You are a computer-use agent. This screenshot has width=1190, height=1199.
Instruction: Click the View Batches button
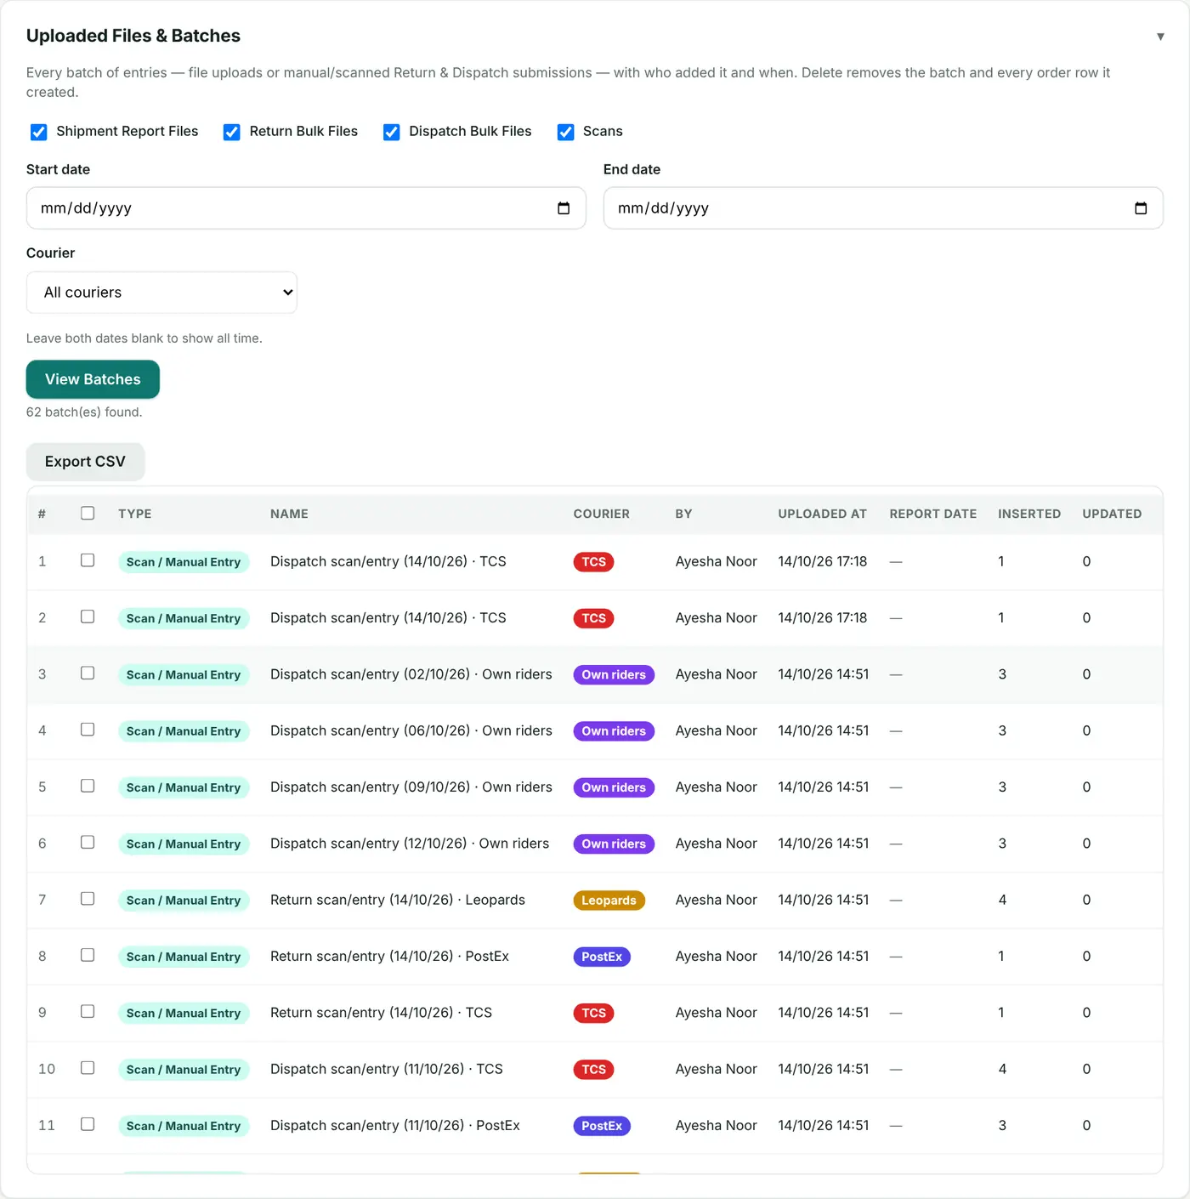pos(93,379)
